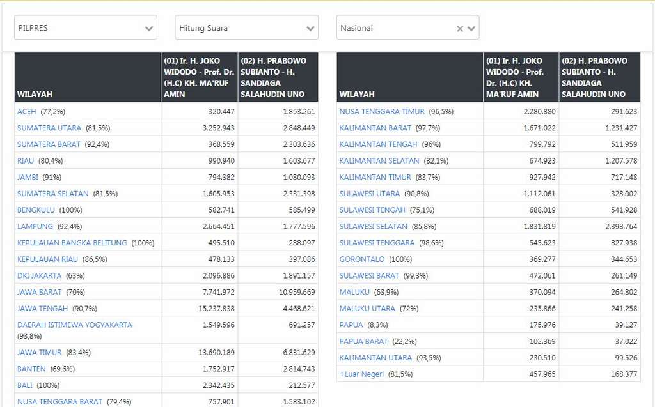Image resolution: width=655 pixels, height=407 pixels.
Task: Select the GORONTALO link
Action: (x=362, y=259)
